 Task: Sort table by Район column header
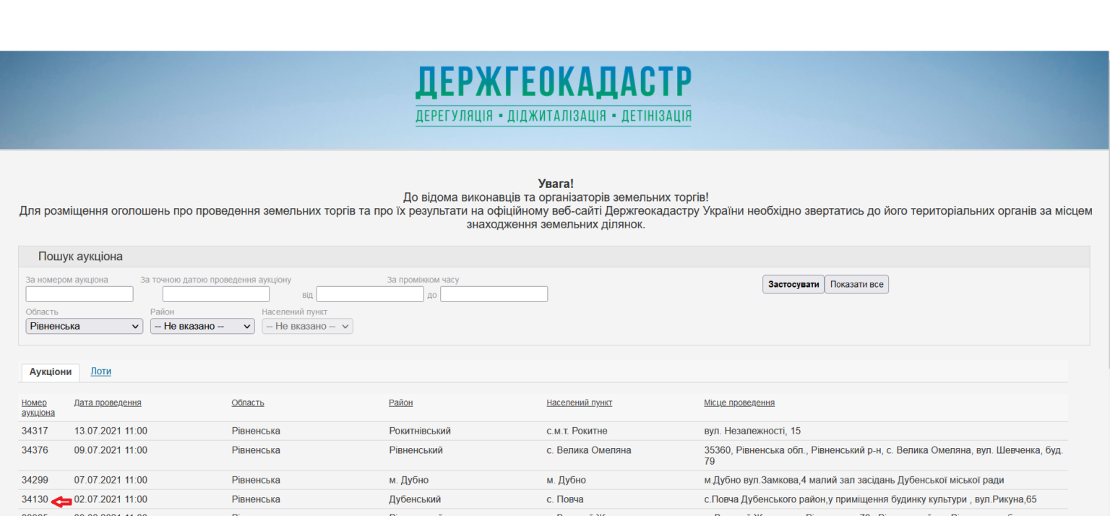point(400,403)
